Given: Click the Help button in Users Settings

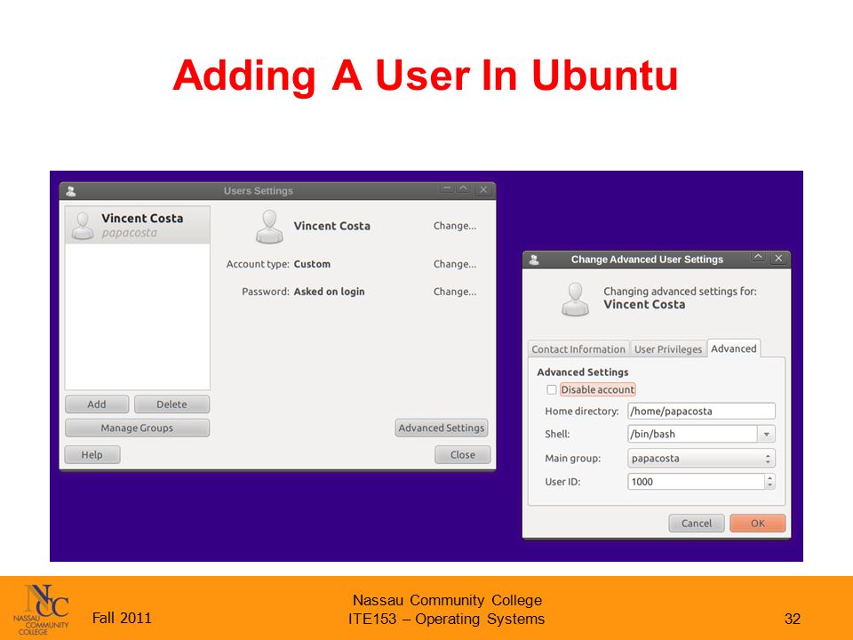Looking at the screenshot, I should (x=92, y=454).
